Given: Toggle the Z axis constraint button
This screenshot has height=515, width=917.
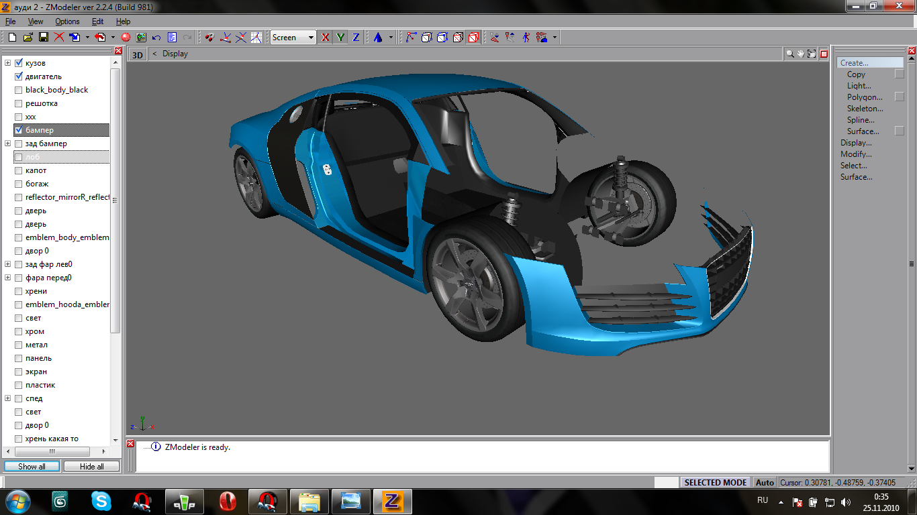Looking at the screenshot, I should (356, 38).
